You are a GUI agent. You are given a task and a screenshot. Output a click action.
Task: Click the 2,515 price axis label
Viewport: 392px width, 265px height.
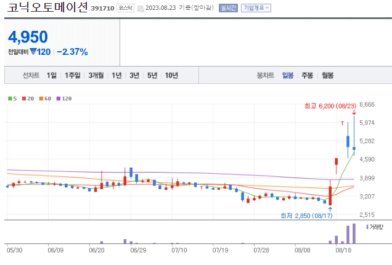click(x=367, y=214)
